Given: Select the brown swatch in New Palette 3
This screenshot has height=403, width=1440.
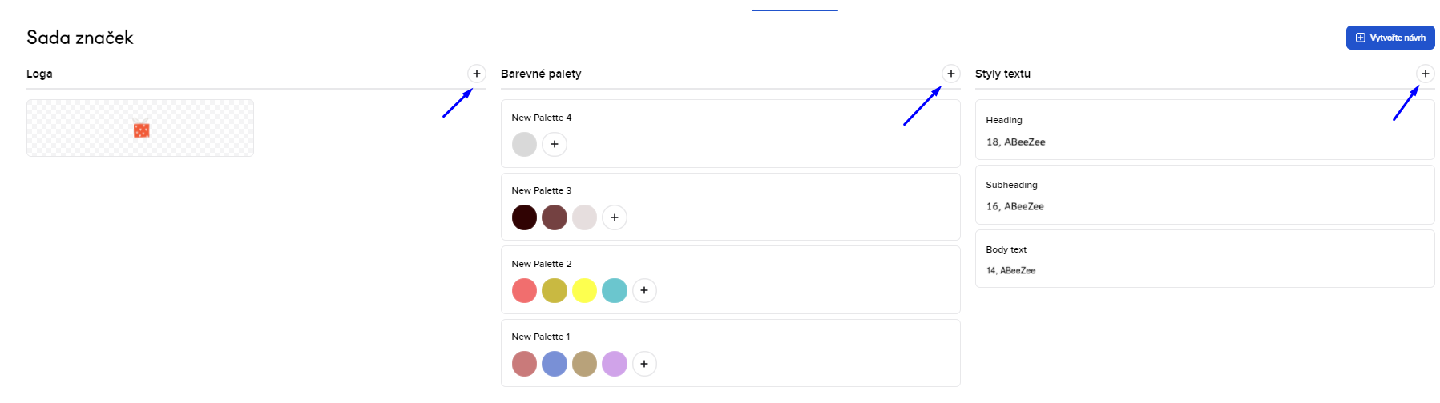Looking at the screenshot, I should (555, 217).
